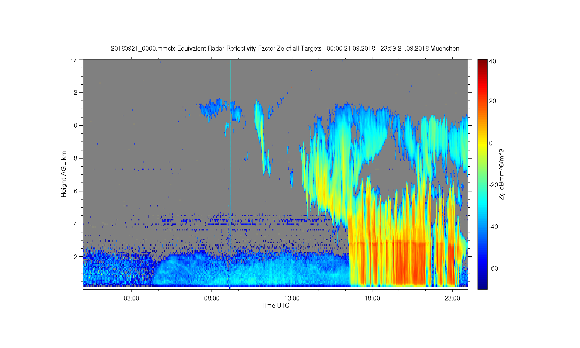Click the 'Height AGL km' y-axis label

pyautogui.click(x=64, y=174)
